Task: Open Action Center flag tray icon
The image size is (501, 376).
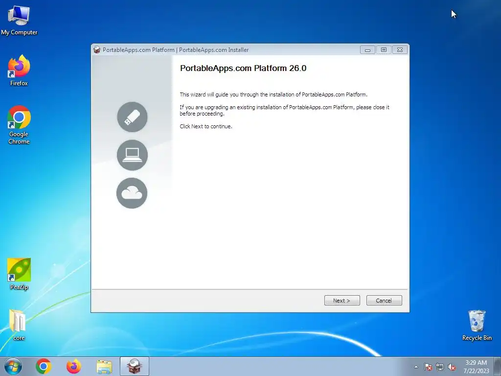Action: pos(428,367)
